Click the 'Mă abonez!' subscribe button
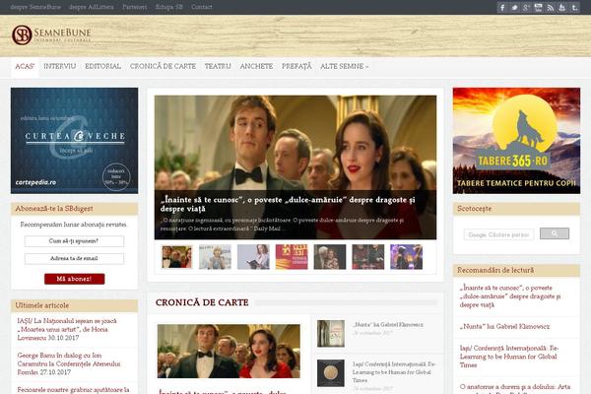 [75, 279]
